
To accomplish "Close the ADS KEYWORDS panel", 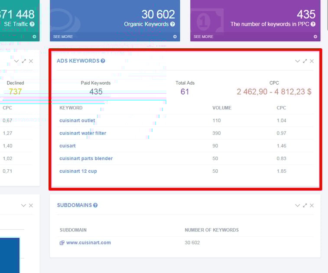I will (312, 61).
